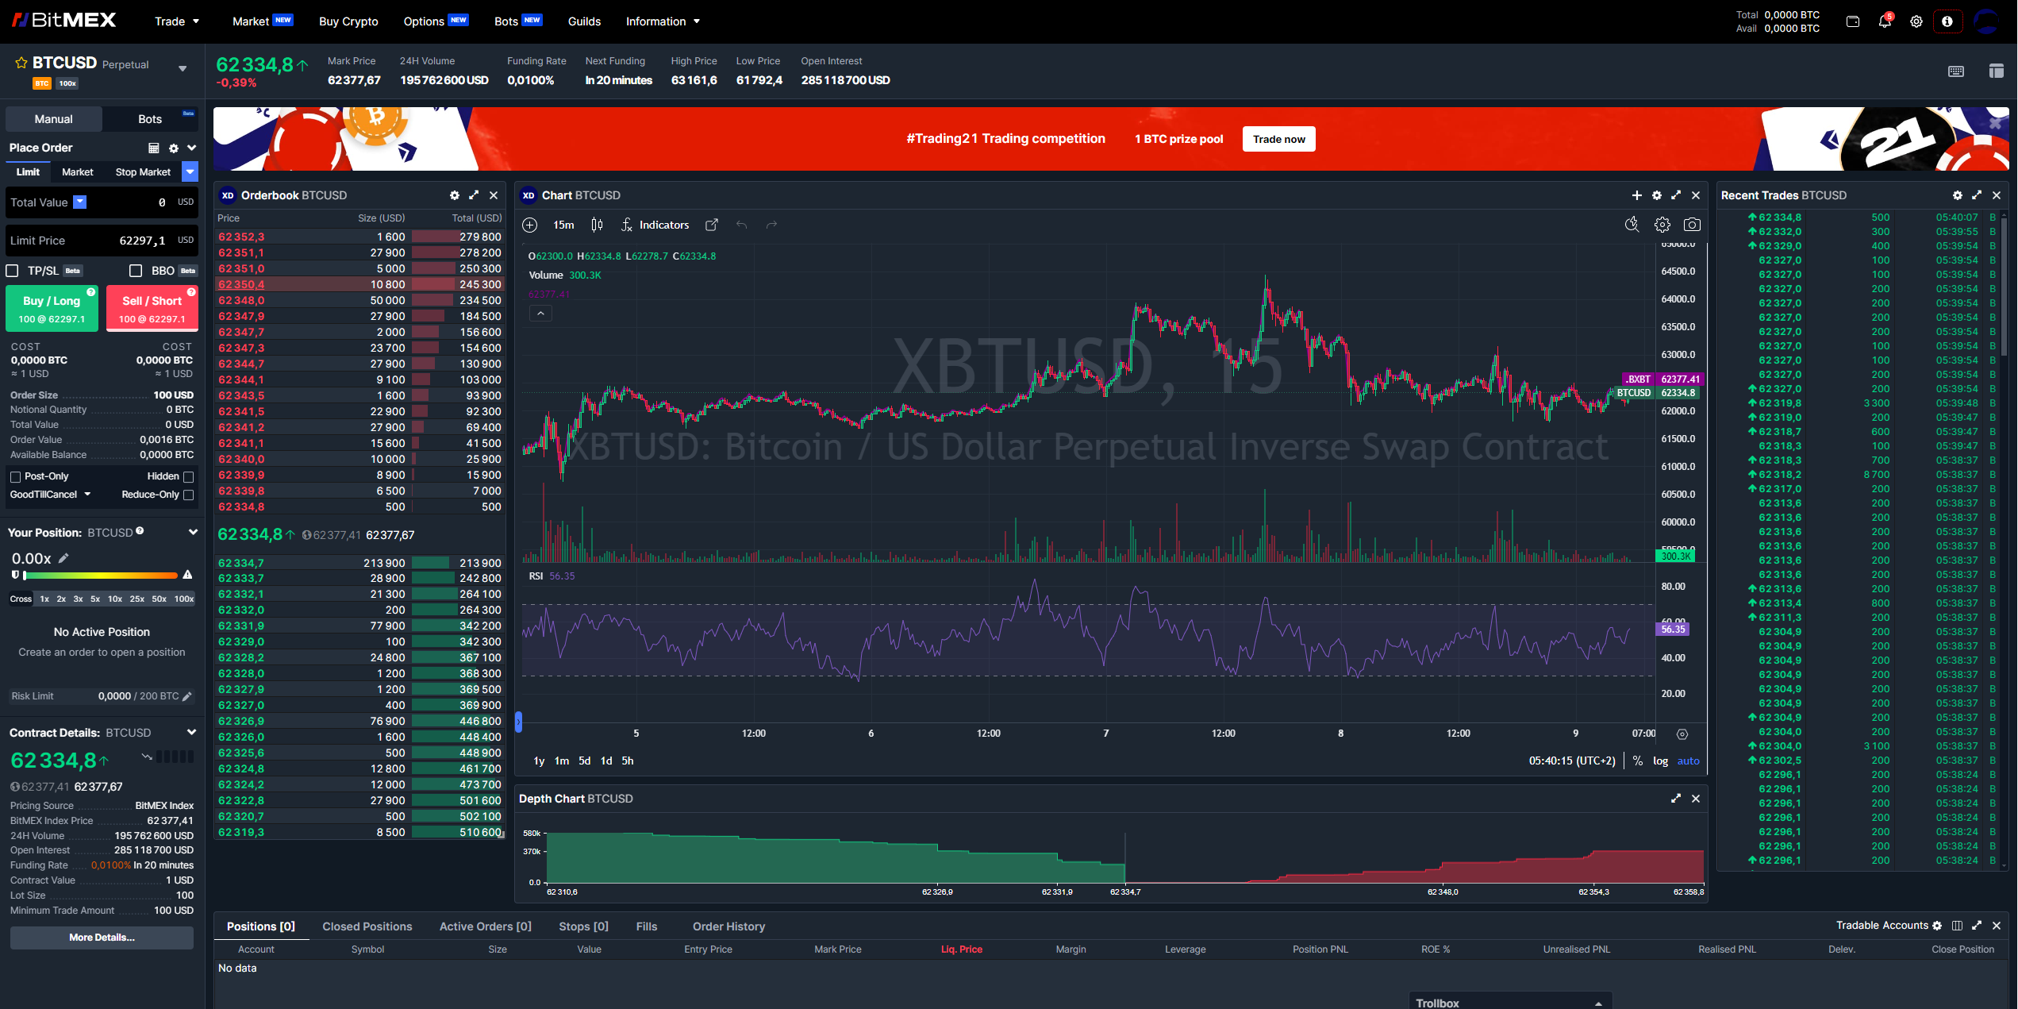Open user account avatar
Image resolution: width=2018 pixels, height=1009 pixels.
(1986, 21)
